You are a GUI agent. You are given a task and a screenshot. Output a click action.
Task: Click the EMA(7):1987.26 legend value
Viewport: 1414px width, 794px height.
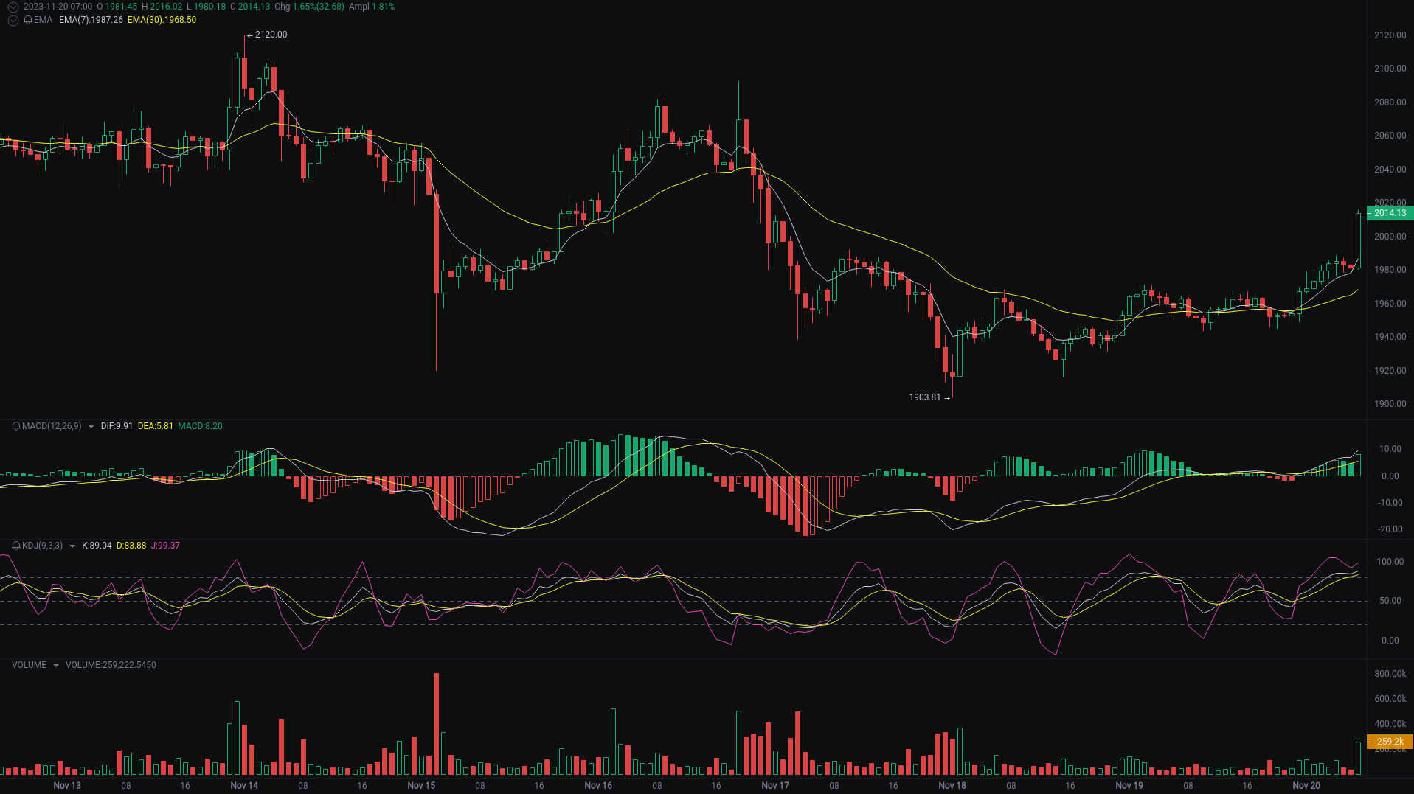tap(91, 20)
